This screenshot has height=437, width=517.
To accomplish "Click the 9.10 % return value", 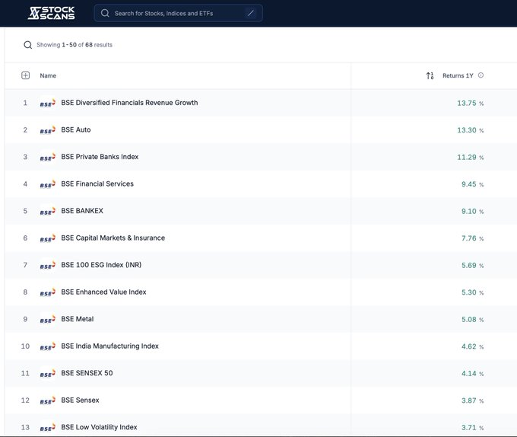I will 472,212.
